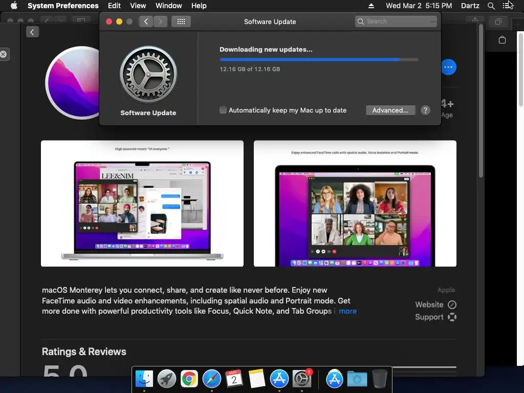Open the System Preferences menu
This screenshot has height=393, width=524.
[63, 6]
